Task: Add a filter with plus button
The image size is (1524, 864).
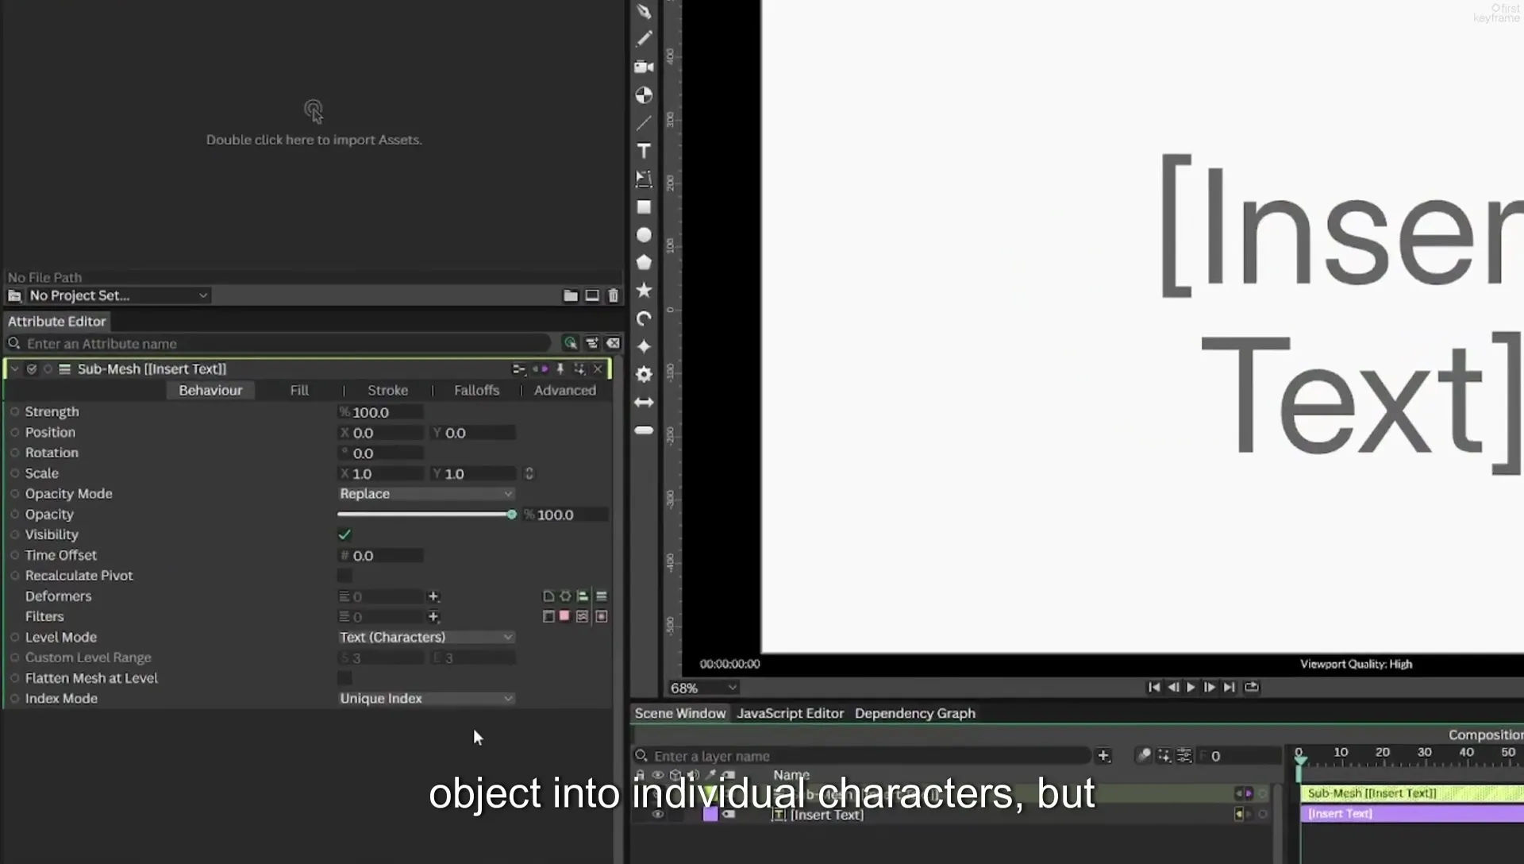Action: [x=433, y=617]
